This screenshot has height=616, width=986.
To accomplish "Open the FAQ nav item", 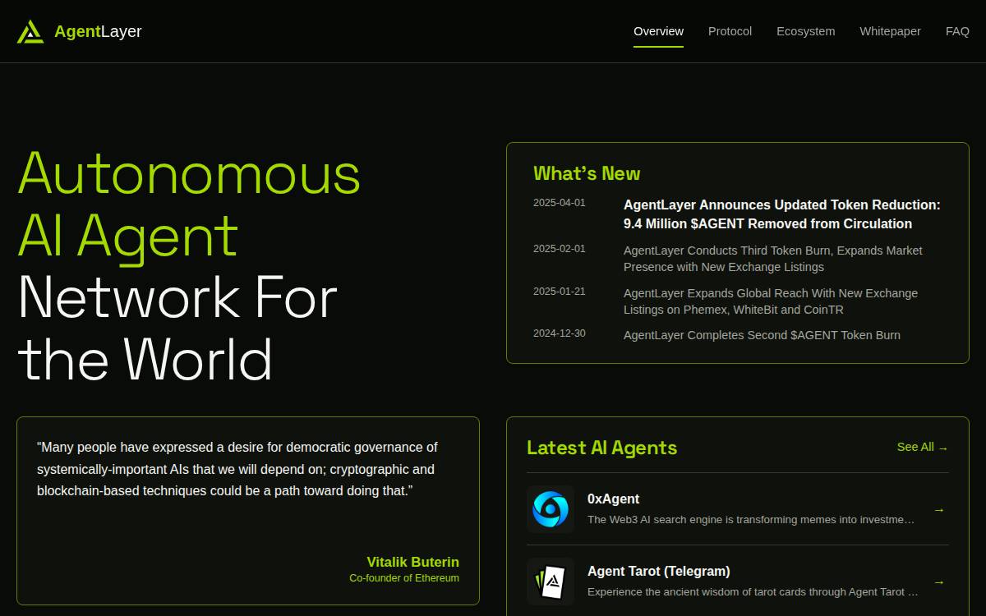I will coord(957,31).
